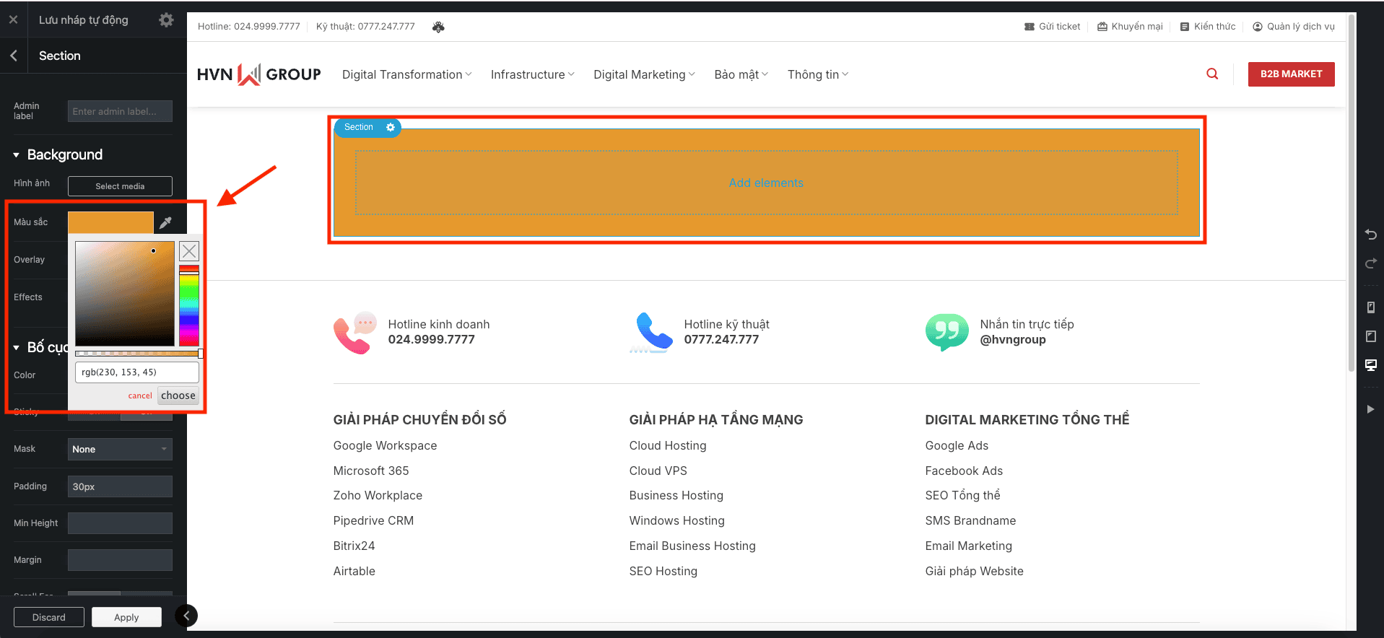Screen dimensions: 1384x638
Task: Click the bug icon next to Kỹ thuật number
Action: (438, 27)
